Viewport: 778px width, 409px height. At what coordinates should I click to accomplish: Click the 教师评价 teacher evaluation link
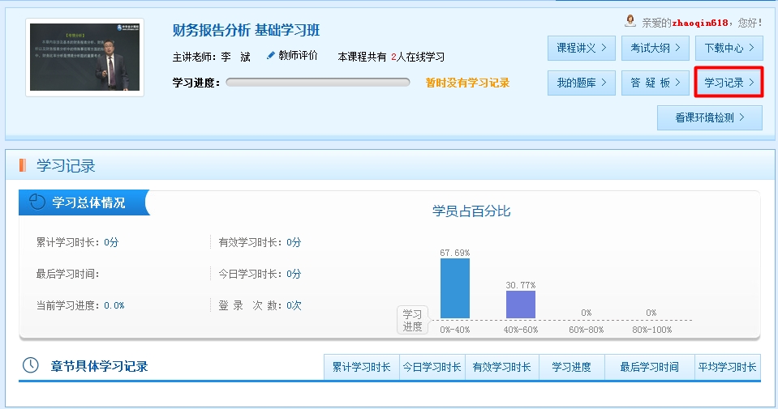(x=298, y=55)
